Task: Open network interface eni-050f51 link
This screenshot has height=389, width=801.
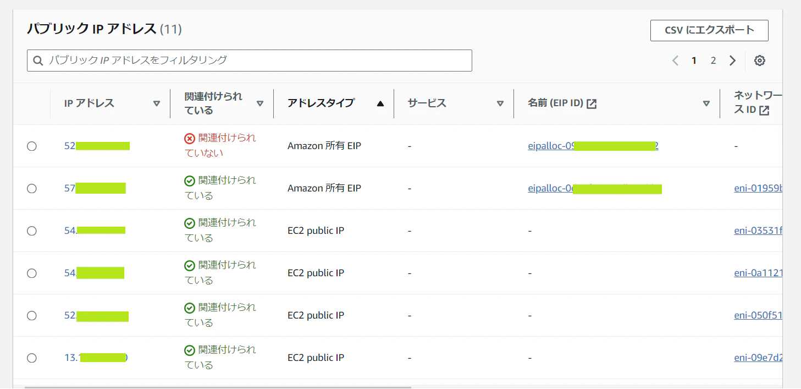Action: coord(758,315)
